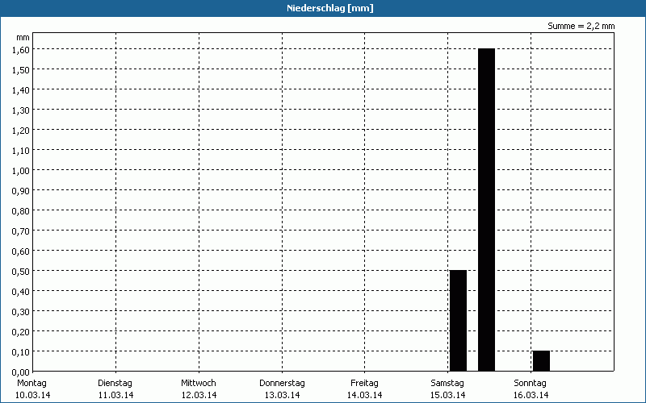Click the 0,00 y-axis value

[21, 372]
